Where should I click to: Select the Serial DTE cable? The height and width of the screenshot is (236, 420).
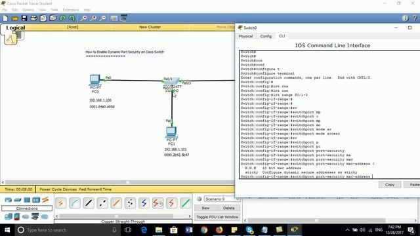pos(171,203)
